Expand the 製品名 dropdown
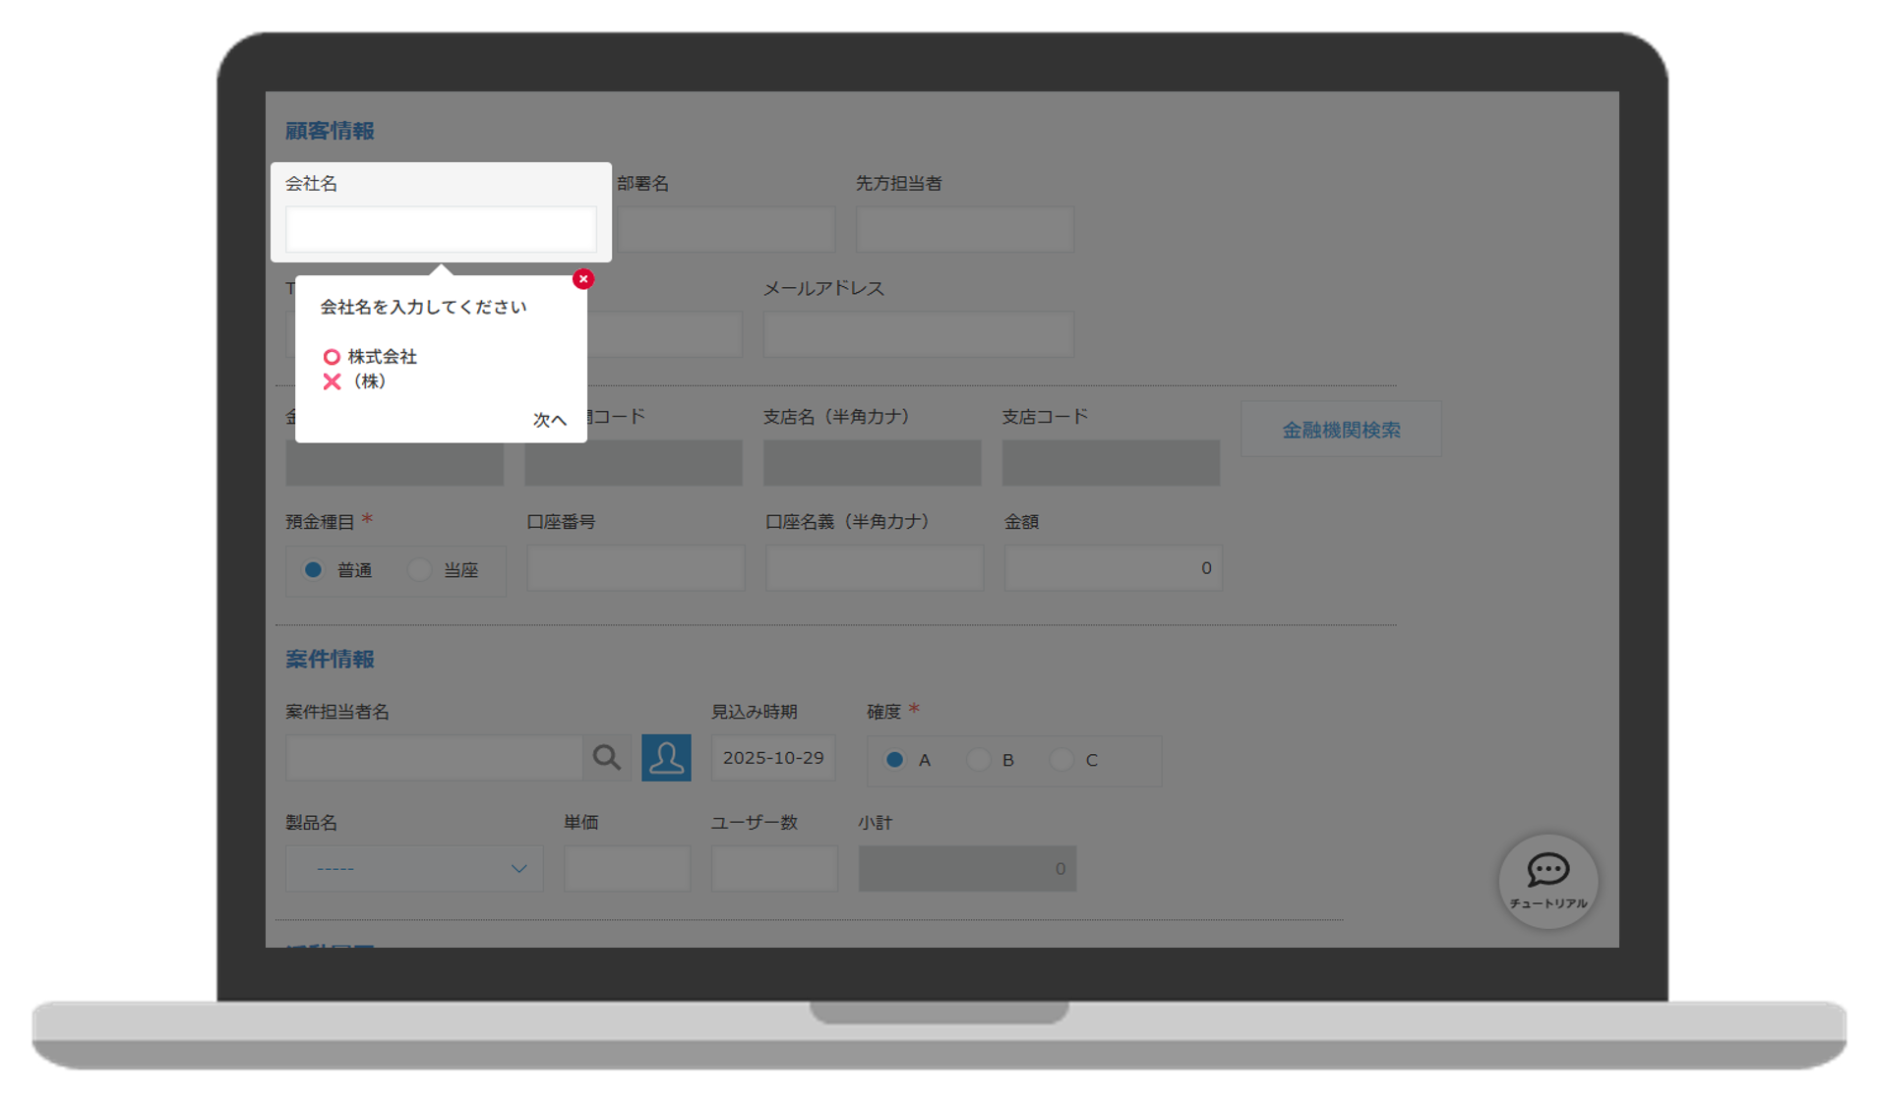1879x1102 pixels. tap(414, 869)
